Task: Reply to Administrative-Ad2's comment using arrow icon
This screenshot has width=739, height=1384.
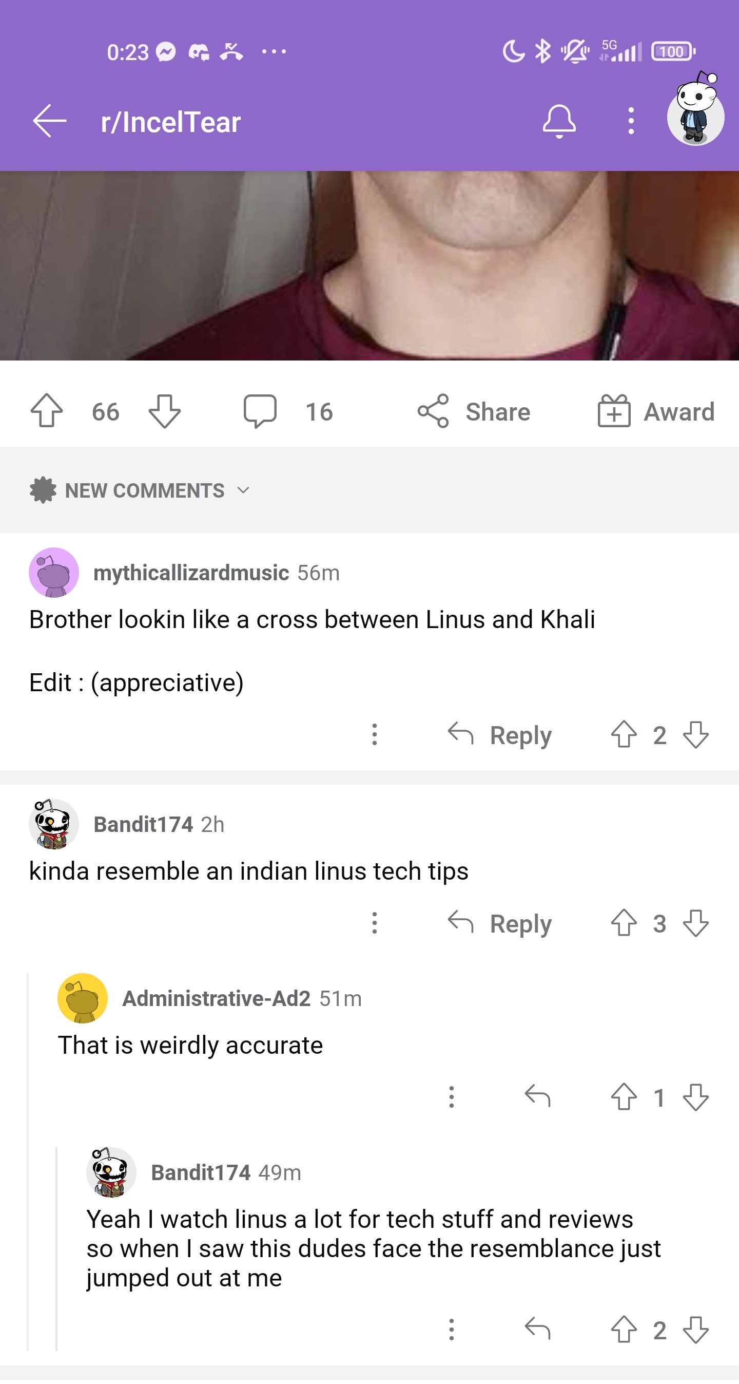Action: pyautogui.click(x=538, y=1096)
